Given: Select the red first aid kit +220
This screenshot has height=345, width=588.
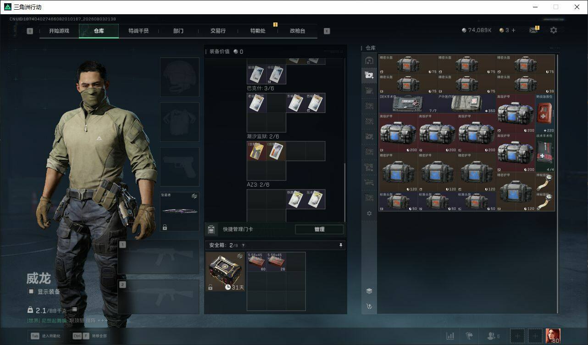Looking at the screenshot, I should pyautogui.click(x=545, y=114).
